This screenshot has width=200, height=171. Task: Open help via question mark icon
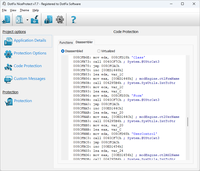[x=74, y=19]
